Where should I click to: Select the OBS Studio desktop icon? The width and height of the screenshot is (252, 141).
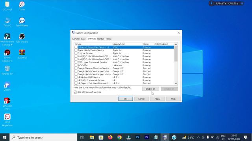point(22,38)
